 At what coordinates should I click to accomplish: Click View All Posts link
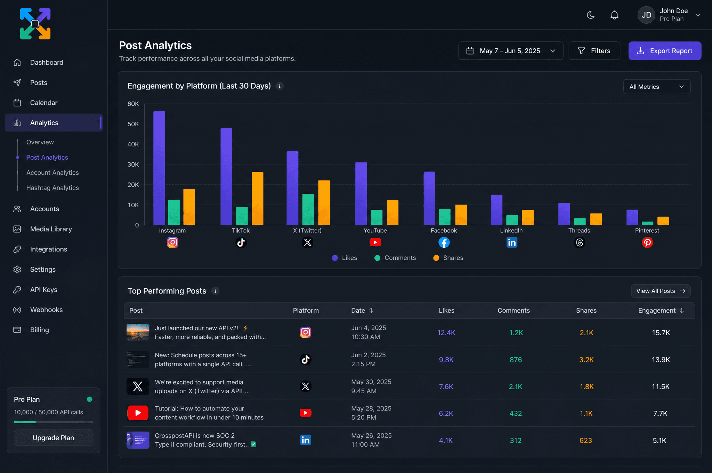[x=661, y=291]
